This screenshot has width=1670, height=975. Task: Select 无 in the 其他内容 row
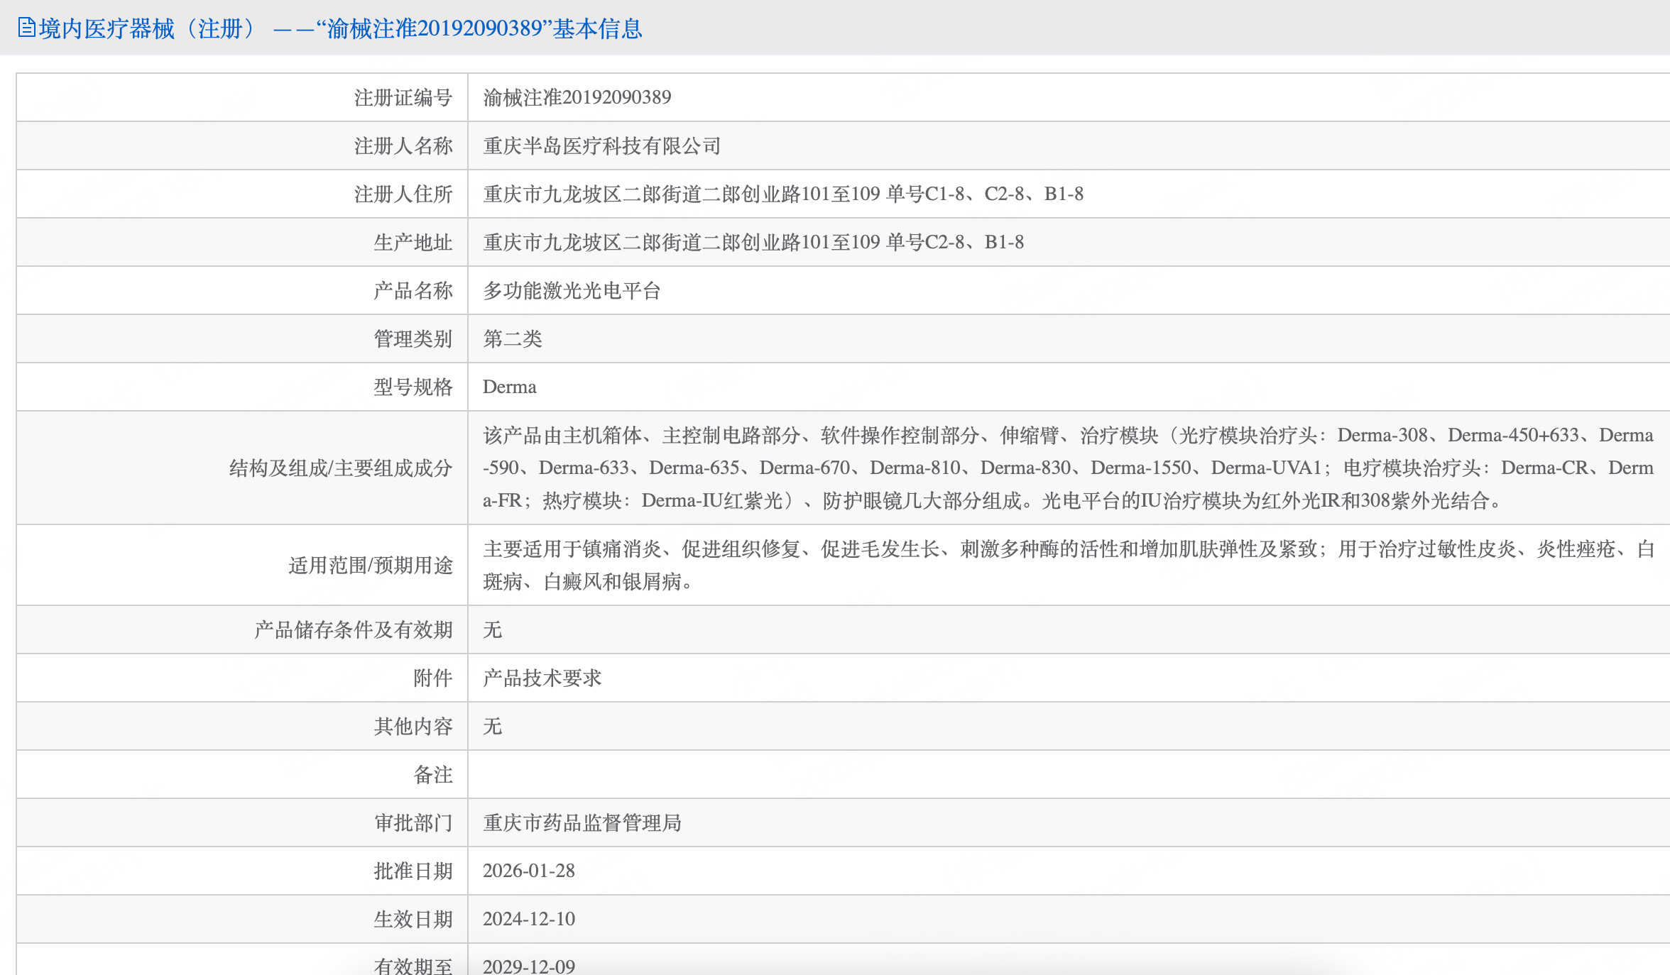(493, 726)
